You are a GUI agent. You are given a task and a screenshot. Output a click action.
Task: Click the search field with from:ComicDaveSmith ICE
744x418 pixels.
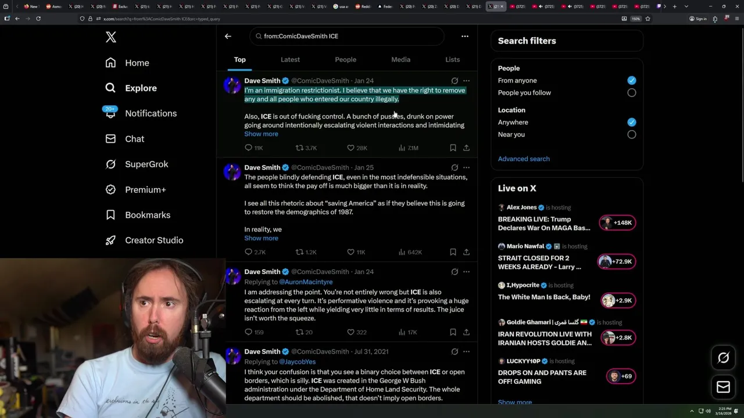click(348, 36)
